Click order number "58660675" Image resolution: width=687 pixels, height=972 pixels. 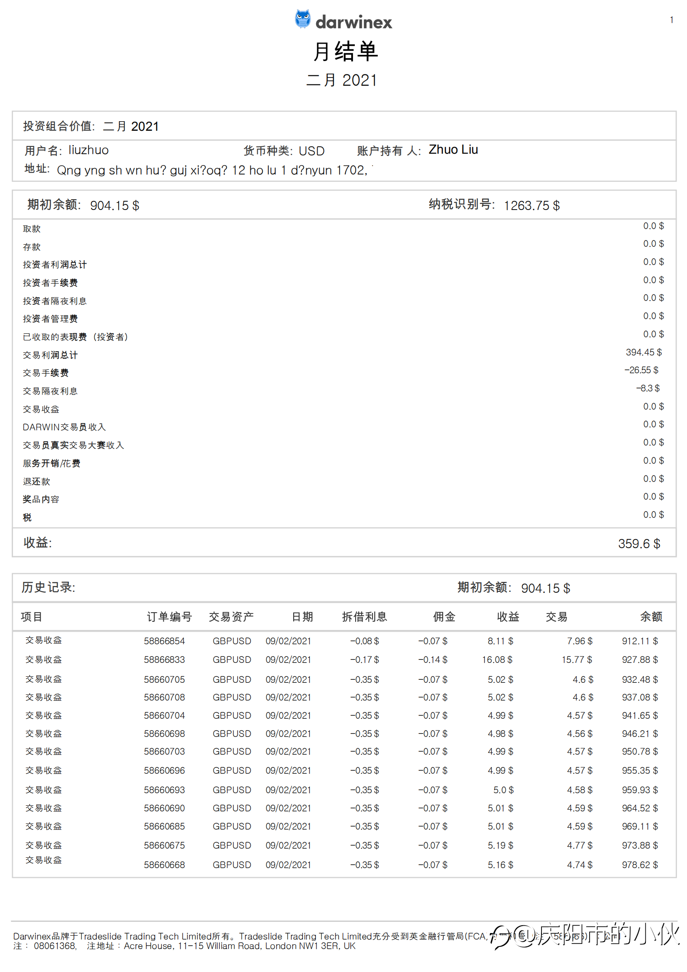coord(165,845)
